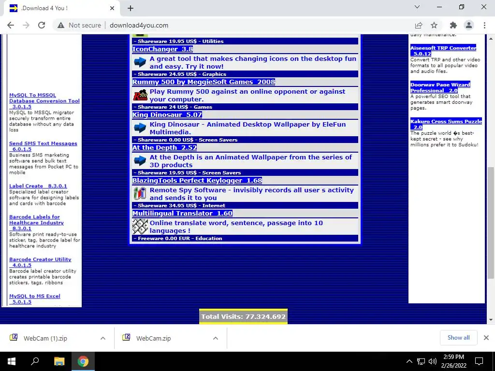The height and width of the screenshot is (371, 495).
Task: Click the Multilingual Translator icon
Action: coord(140,226)
